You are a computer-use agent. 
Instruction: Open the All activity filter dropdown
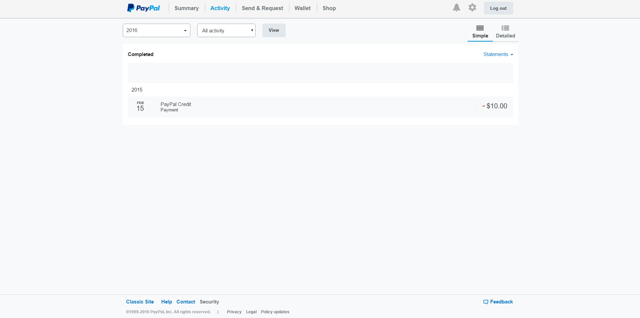226,30
